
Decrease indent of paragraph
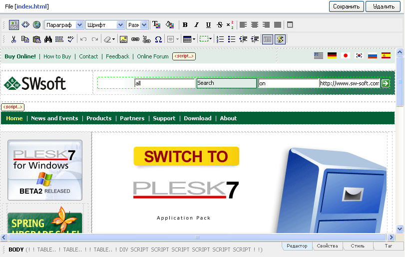243,39
